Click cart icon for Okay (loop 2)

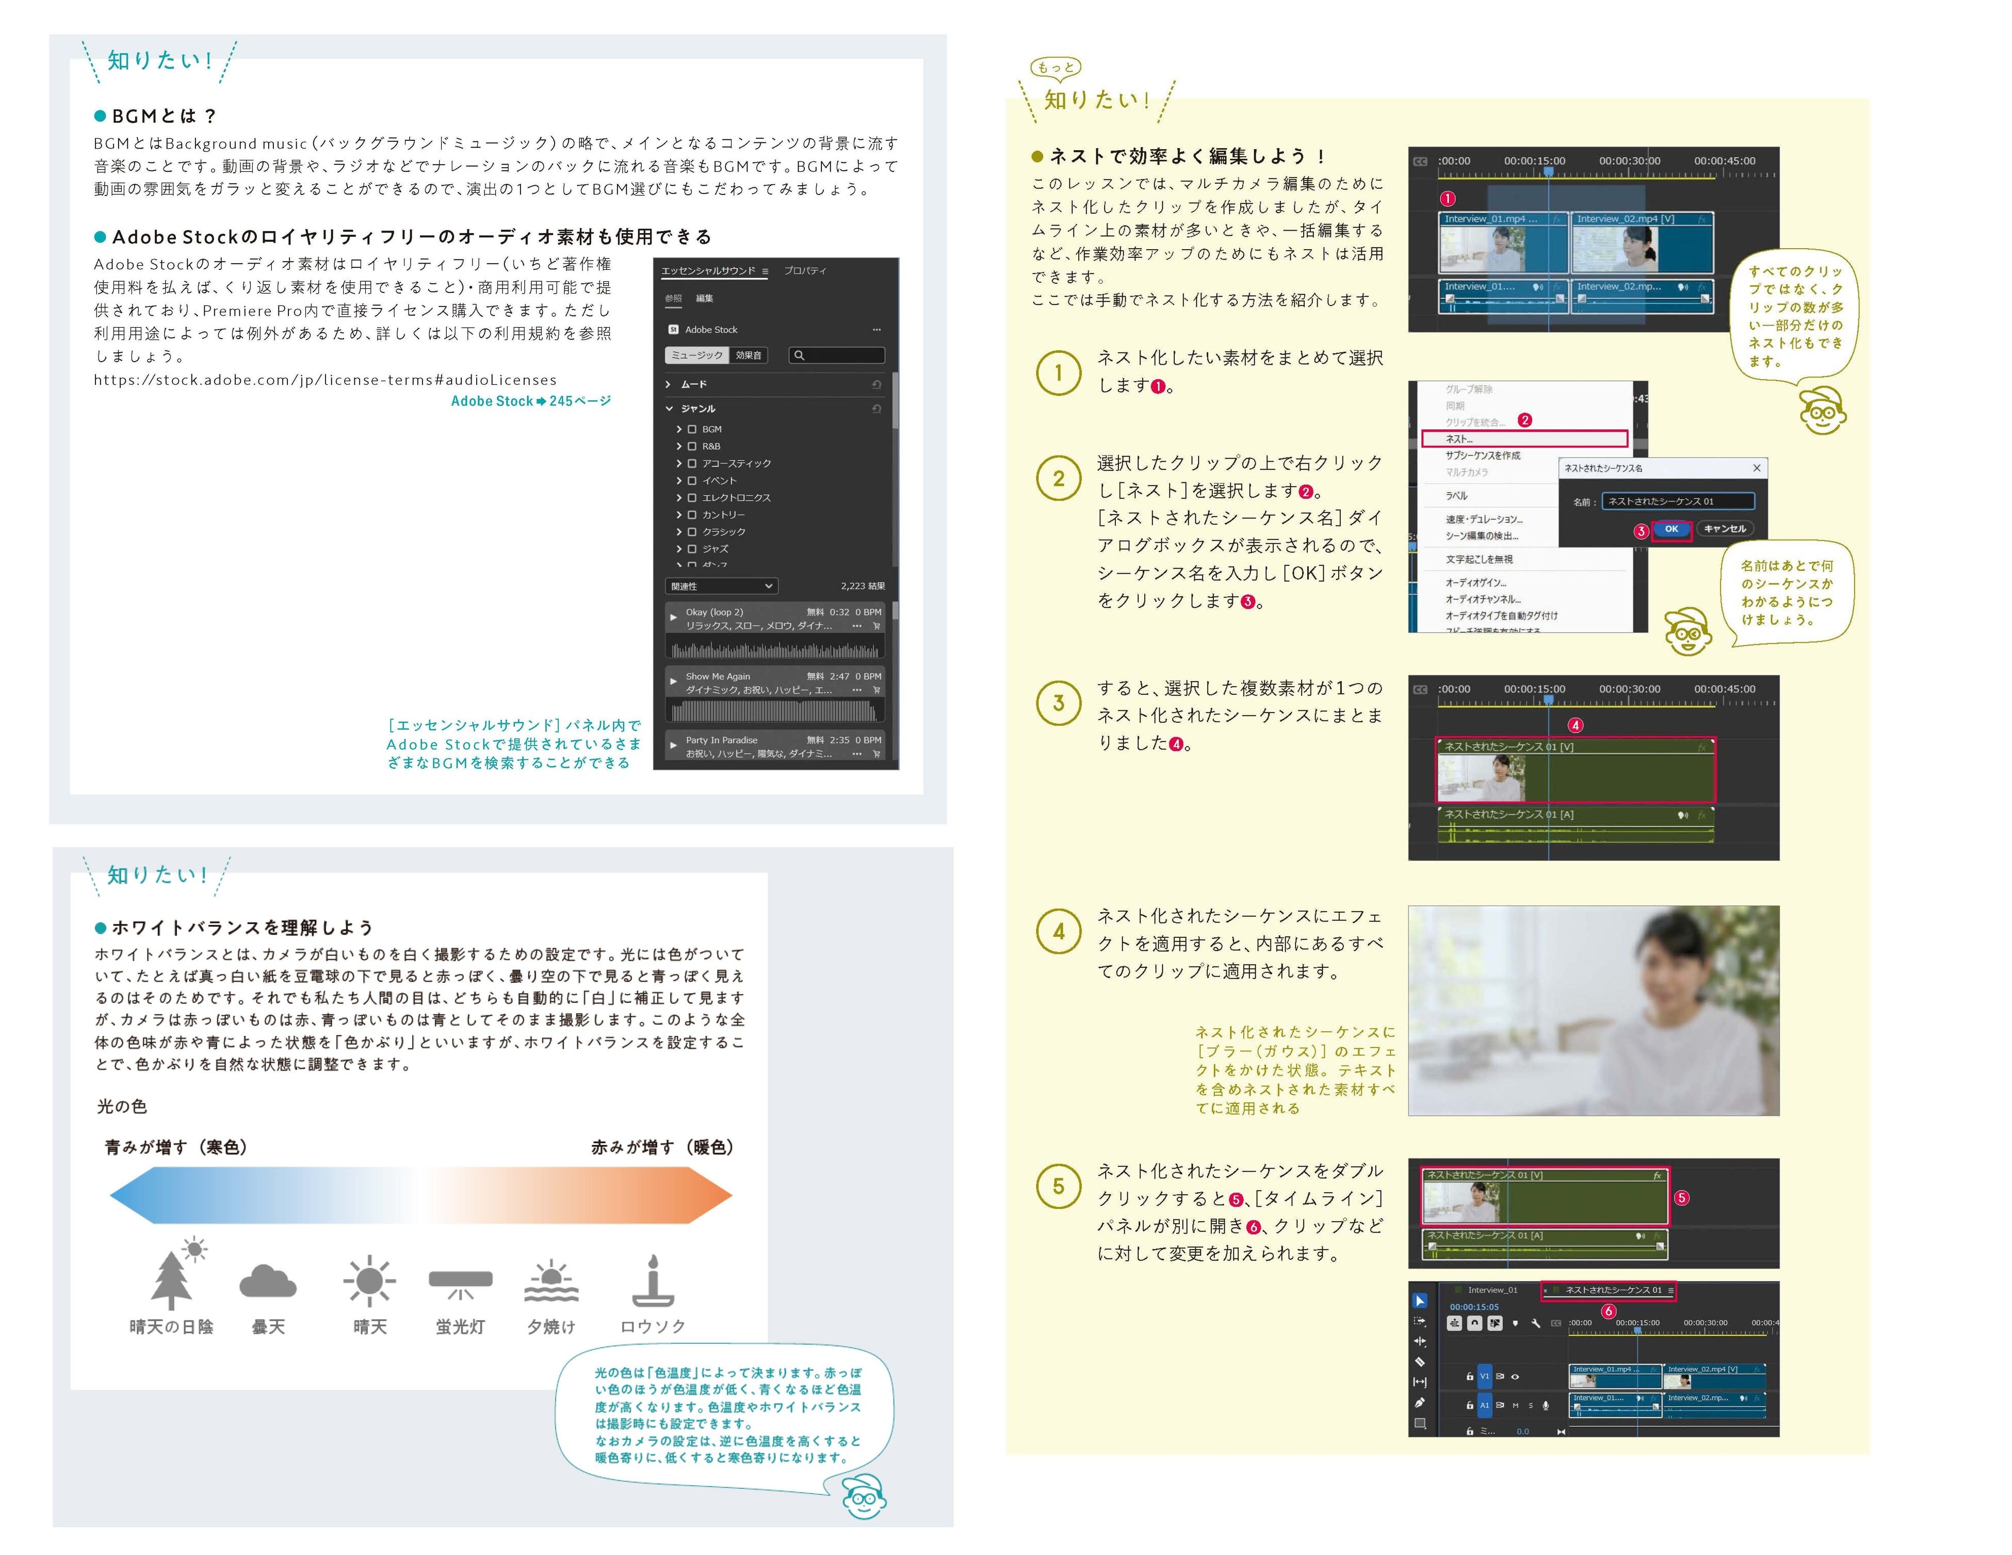[x=876, y=625]
